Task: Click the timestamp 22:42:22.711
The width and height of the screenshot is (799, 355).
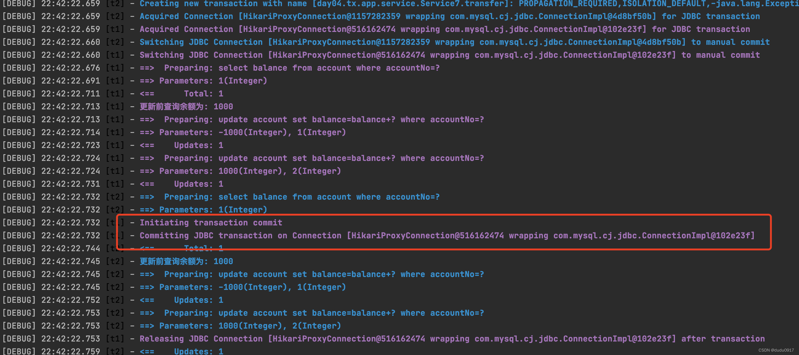Action: pos(71,94)
